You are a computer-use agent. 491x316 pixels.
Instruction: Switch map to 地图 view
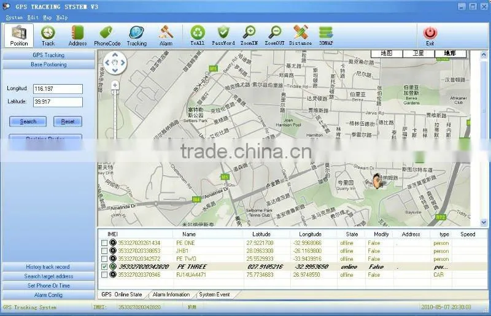click(x=387, y=53)
